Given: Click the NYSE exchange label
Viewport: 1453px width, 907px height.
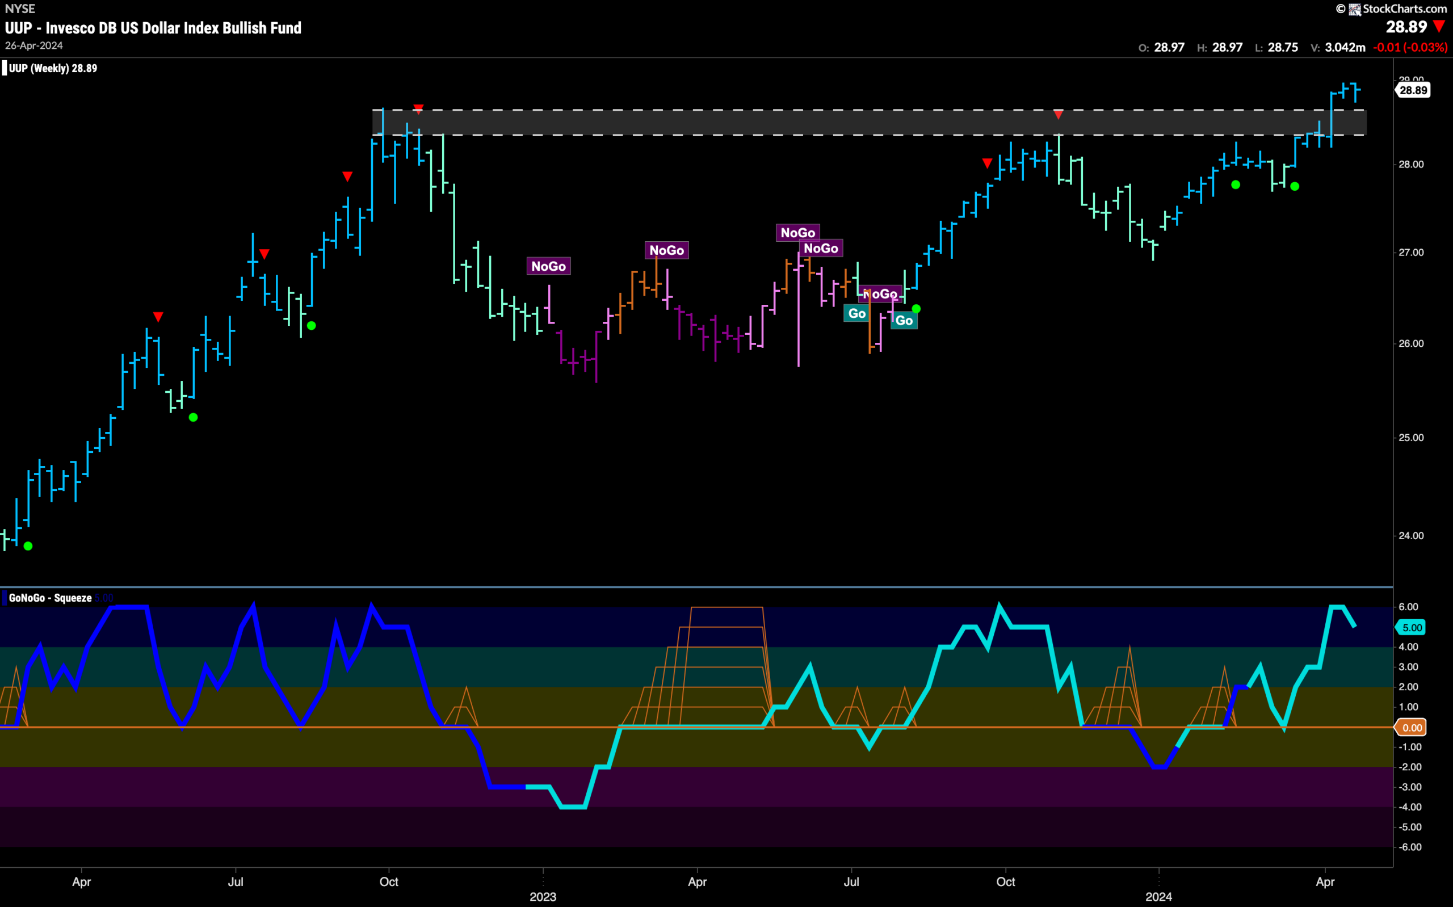Looking at the screenshot, I should click(x=20, y=9).
